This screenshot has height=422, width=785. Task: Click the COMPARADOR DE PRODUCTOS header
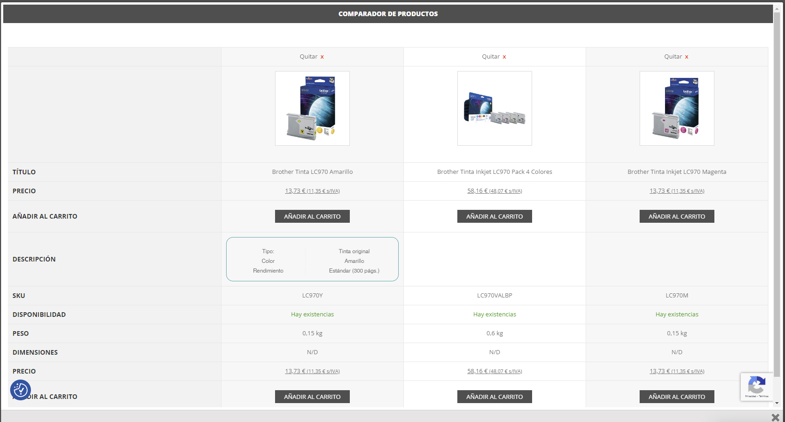pyautogui.click(x=388, y=14)
